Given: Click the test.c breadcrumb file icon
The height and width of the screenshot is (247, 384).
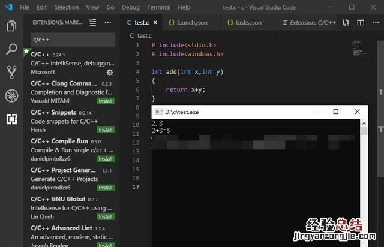Looking at the screenshot, I should pos(132,36).
